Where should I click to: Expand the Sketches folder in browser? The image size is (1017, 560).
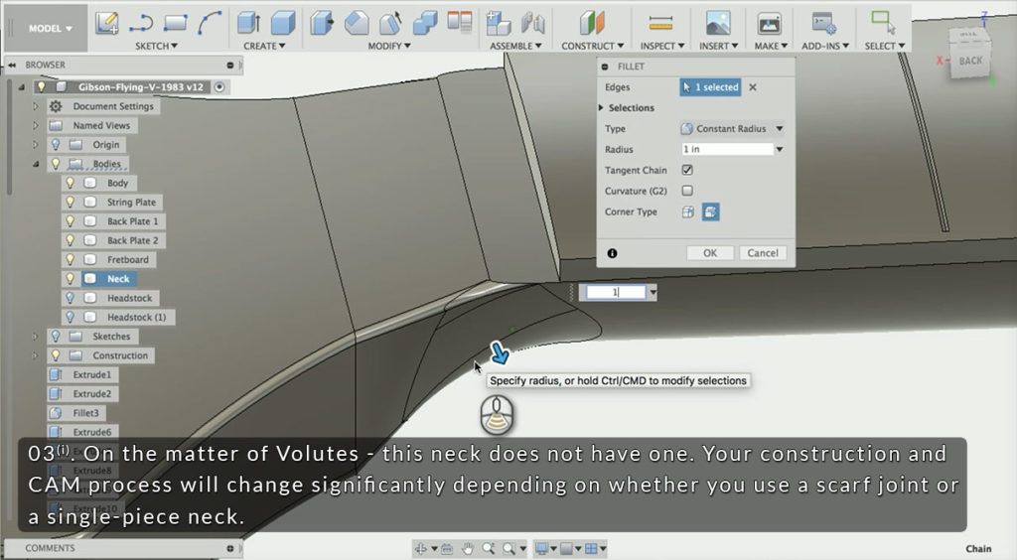tap(37, 337)
